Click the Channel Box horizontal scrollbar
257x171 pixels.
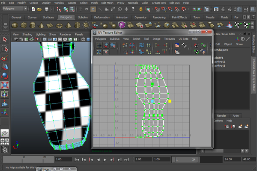pyautogui.click(x=214, y=151)
